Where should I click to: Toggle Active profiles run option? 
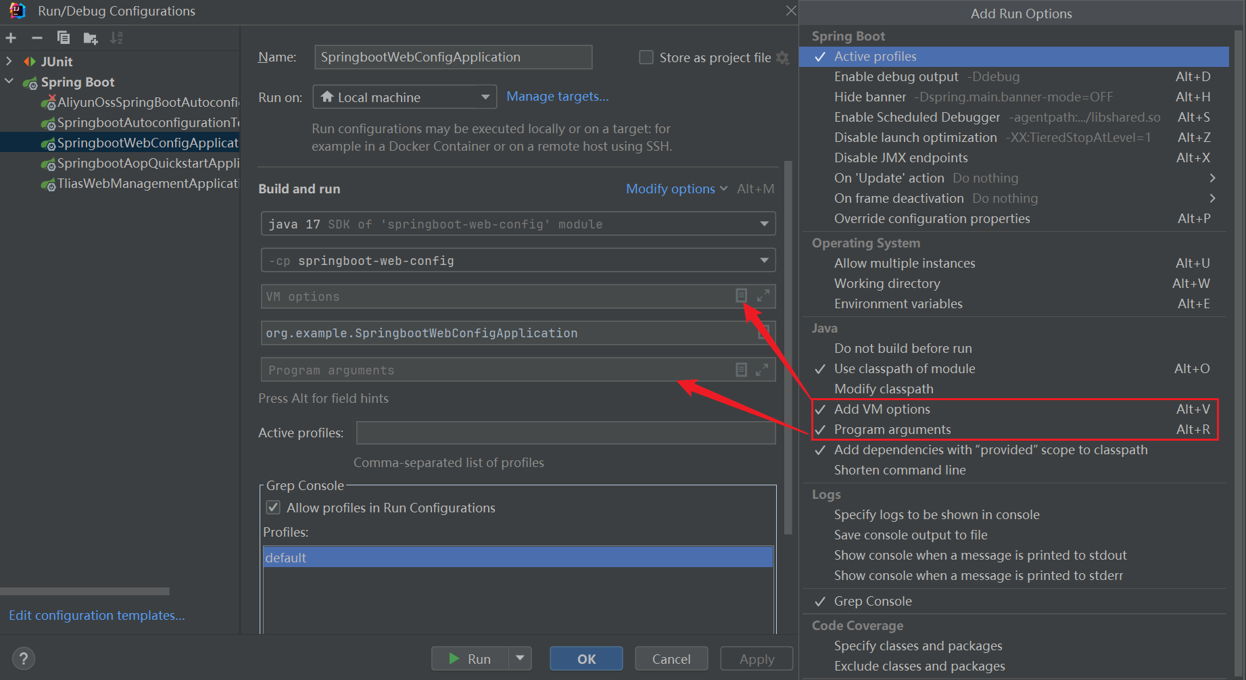point(1013,56)
